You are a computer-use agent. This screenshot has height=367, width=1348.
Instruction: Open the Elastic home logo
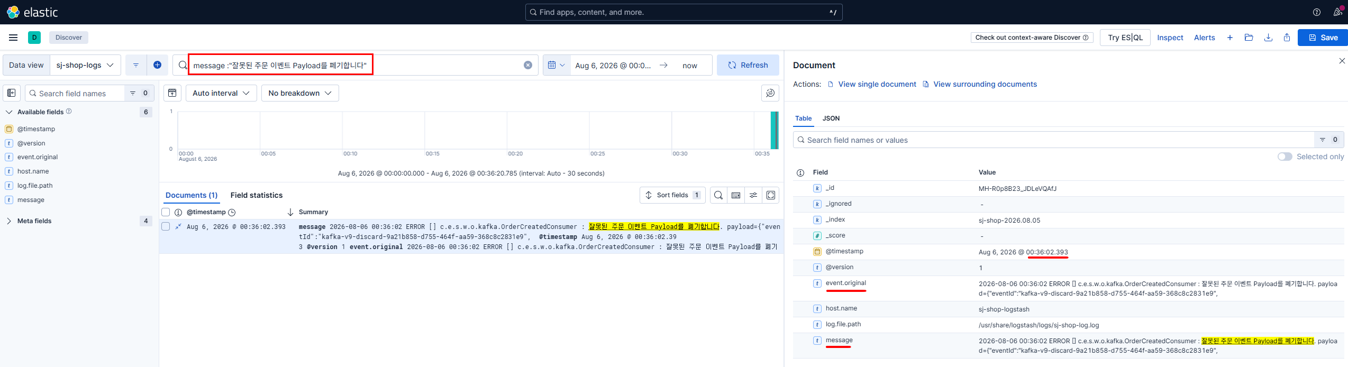(x=32, y=12)
